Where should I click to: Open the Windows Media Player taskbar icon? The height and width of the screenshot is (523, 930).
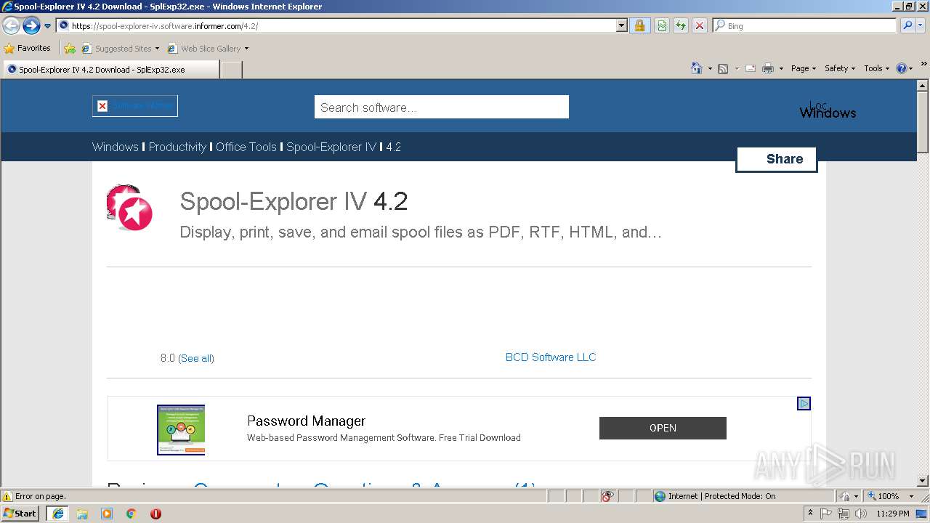[x=107, y=514]
